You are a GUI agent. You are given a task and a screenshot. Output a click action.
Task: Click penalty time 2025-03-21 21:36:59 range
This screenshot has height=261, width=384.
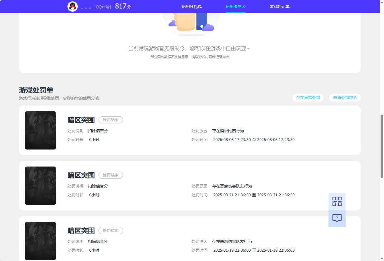(x=254, y=195)
